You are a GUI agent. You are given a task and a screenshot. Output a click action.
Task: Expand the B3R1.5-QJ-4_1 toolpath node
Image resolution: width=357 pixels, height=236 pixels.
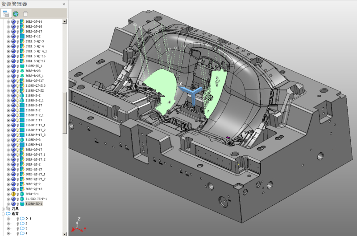[8, 51]
